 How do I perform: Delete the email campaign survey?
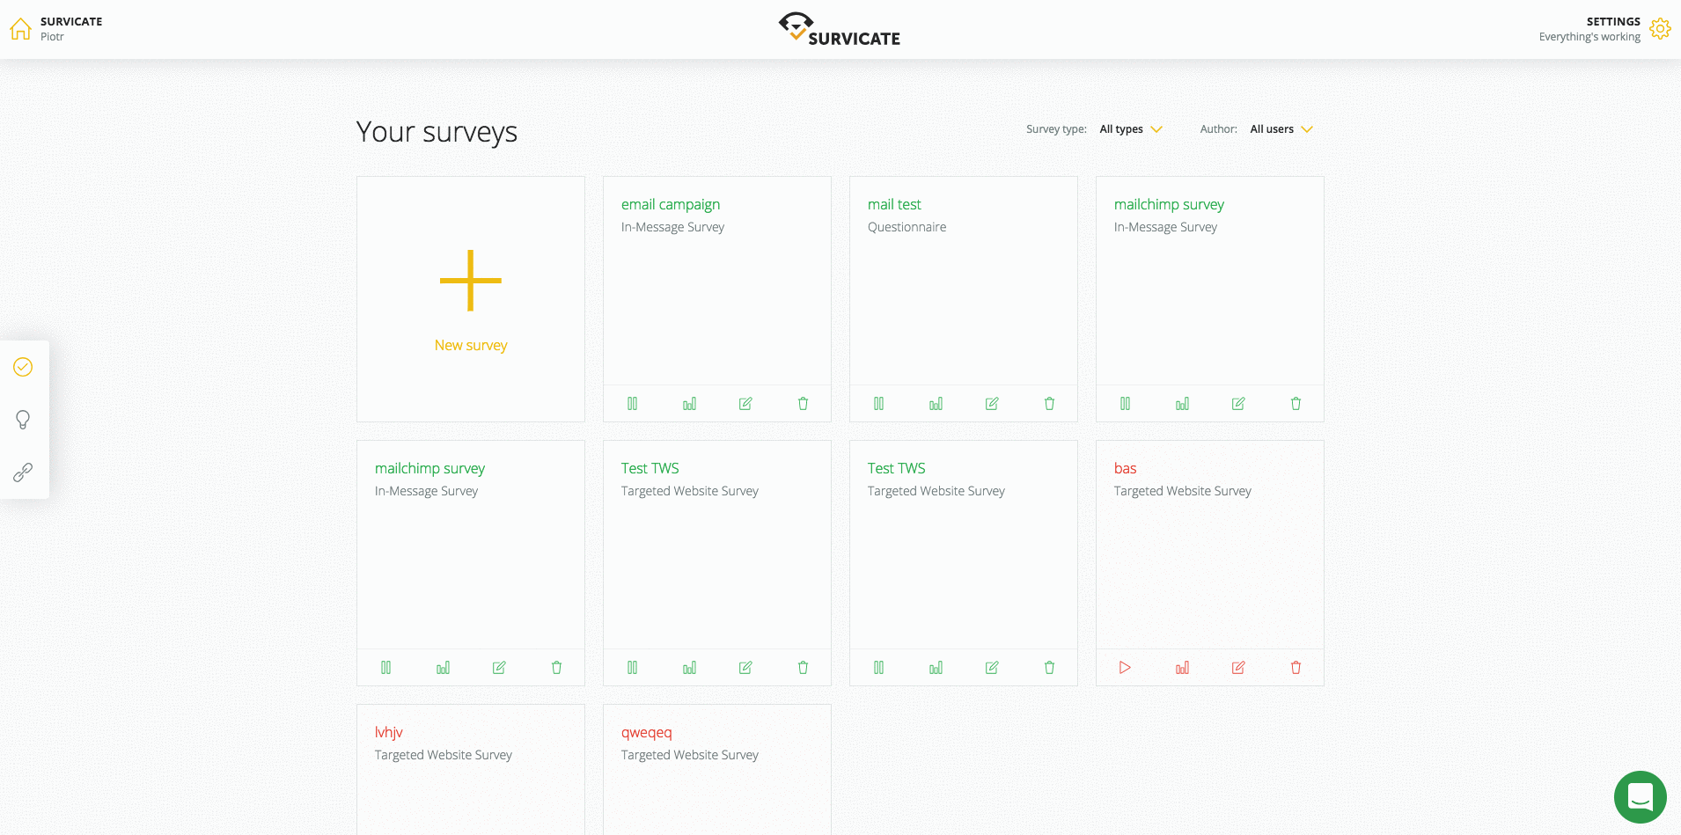[x=803, y=404]
